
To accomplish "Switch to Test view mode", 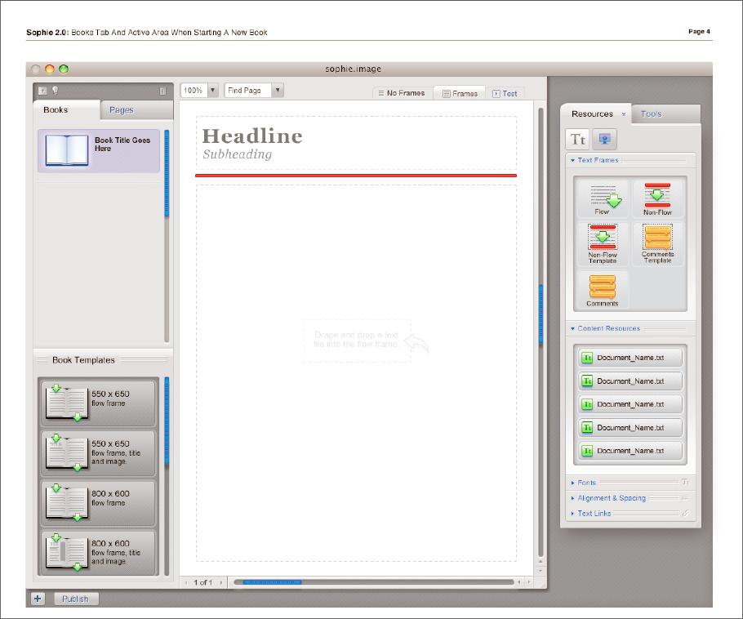I will click(505, 93).
